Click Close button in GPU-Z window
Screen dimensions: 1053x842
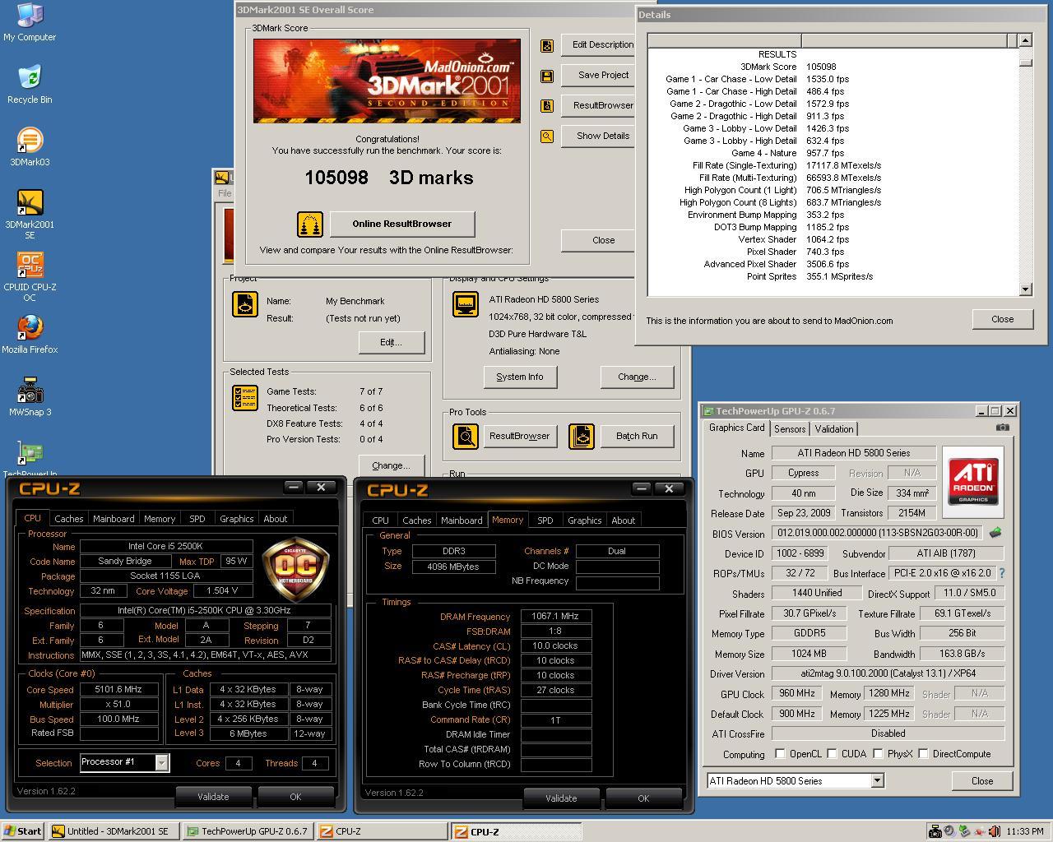coord(982,781)
